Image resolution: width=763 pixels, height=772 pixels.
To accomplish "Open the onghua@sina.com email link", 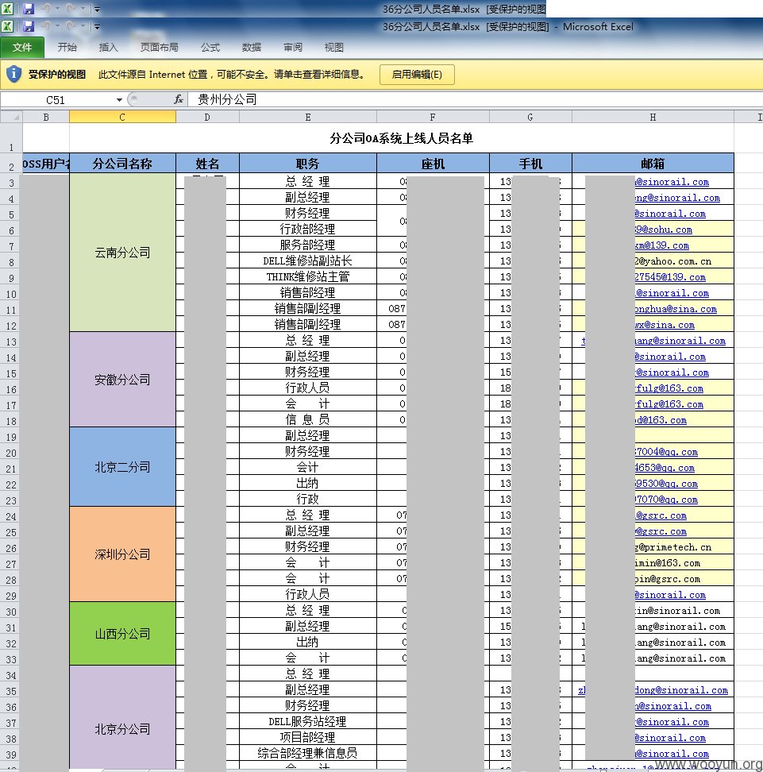I will 676,309.
